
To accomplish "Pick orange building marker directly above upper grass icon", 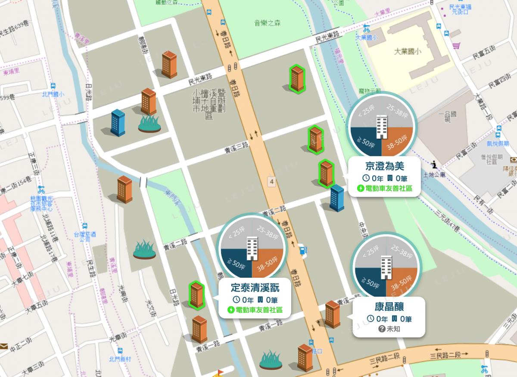I will [x=149, y=101].
